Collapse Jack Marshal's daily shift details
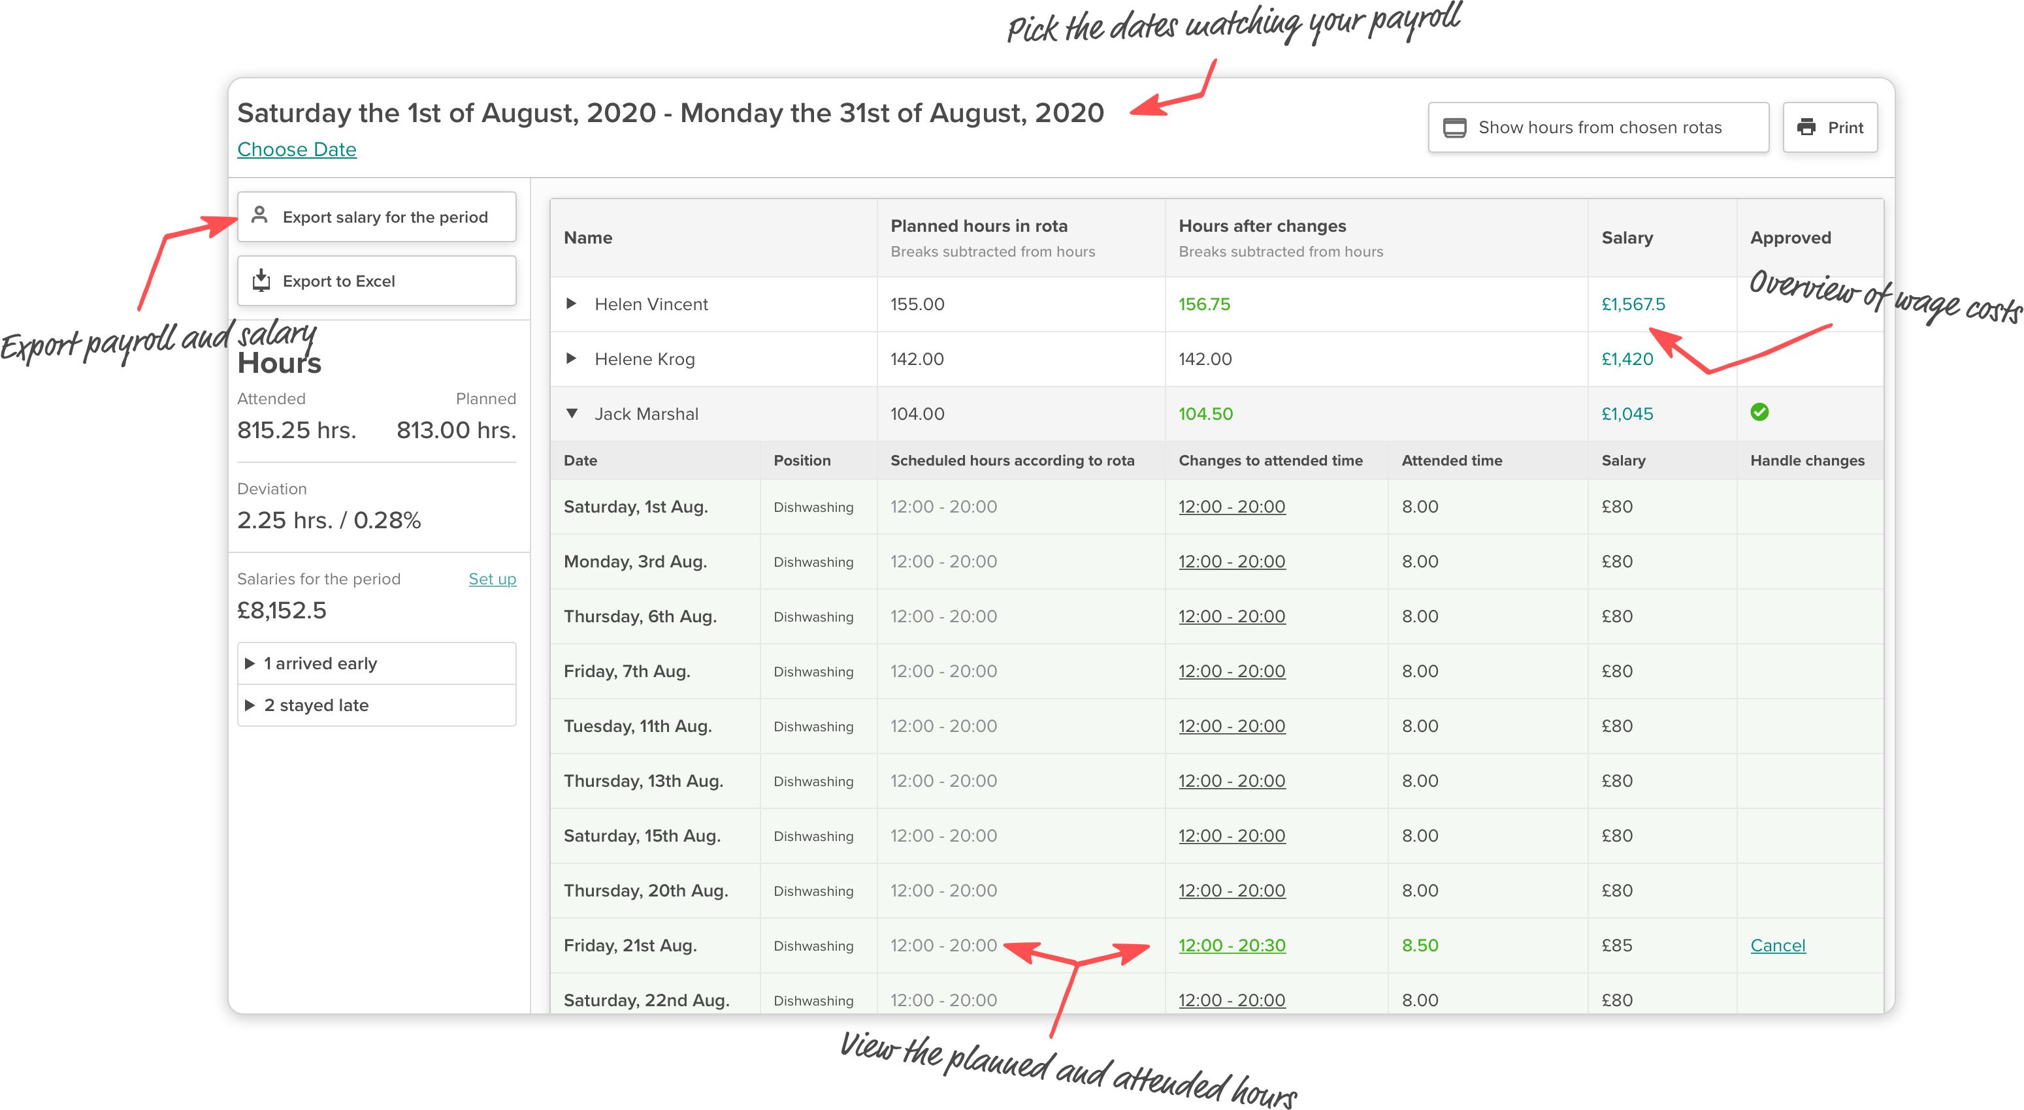The image size is (2024, 1110). (x=572, y=414)
